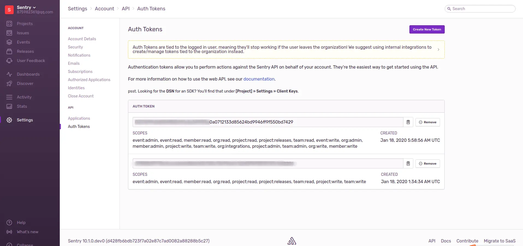Click the 875982361@qq.com account email
This screenshot has height=246, width=523.
click(x=35, y=12)
